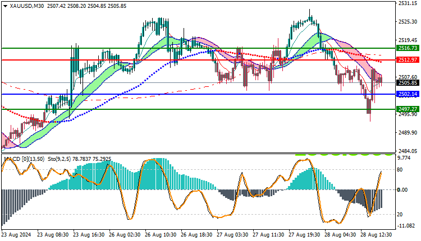Screen dimensions: 421x241
Task: Click the green 2516.73 price label
Action: point(408,48)
